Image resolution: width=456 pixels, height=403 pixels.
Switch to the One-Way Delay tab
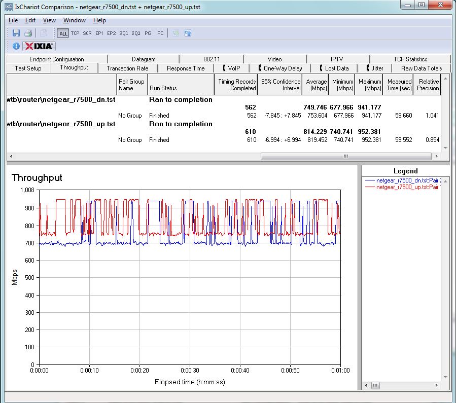coord(280,68)
